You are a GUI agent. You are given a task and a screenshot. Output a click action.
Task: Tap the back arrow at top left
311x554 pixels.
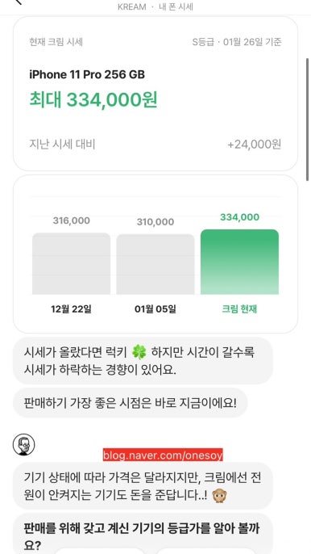tap(19, 2)
